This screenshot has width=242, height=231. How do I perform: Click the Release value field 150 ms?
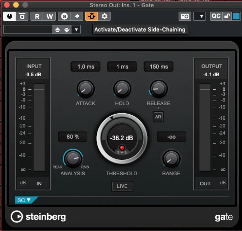click(159, 67)
